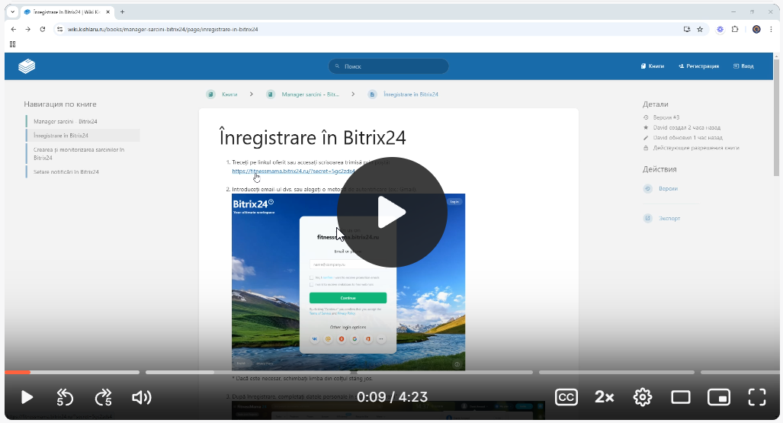Image resolution: width=783 pixels, height=423 pixels.
Task: Open the Регистрация link in the header
Action: [x=698, y=66]
